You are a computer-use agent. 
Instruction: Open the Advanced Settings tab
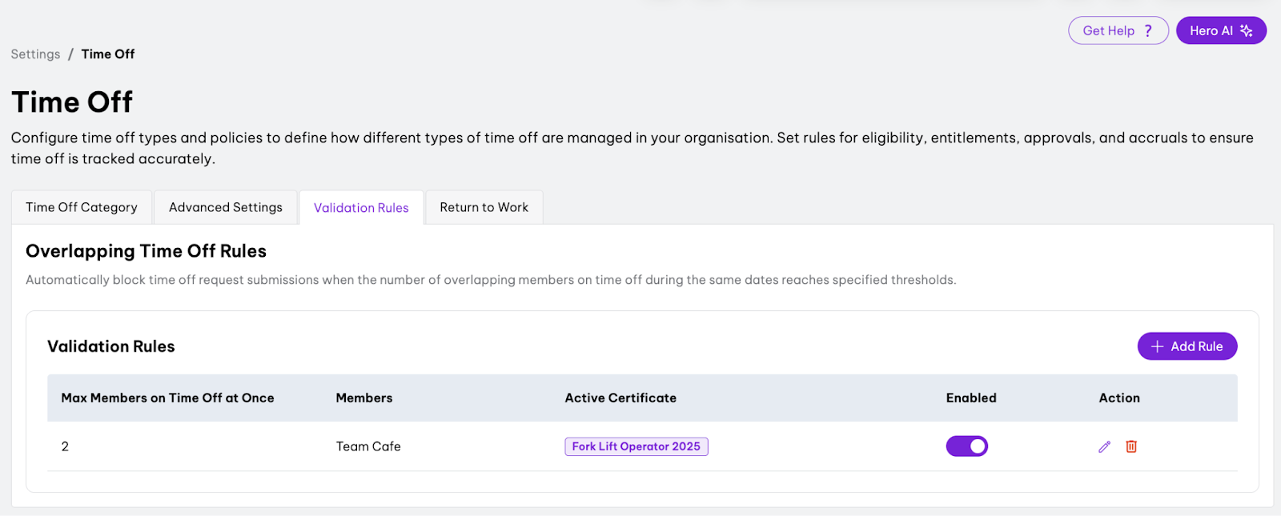[x=226, y=207]
